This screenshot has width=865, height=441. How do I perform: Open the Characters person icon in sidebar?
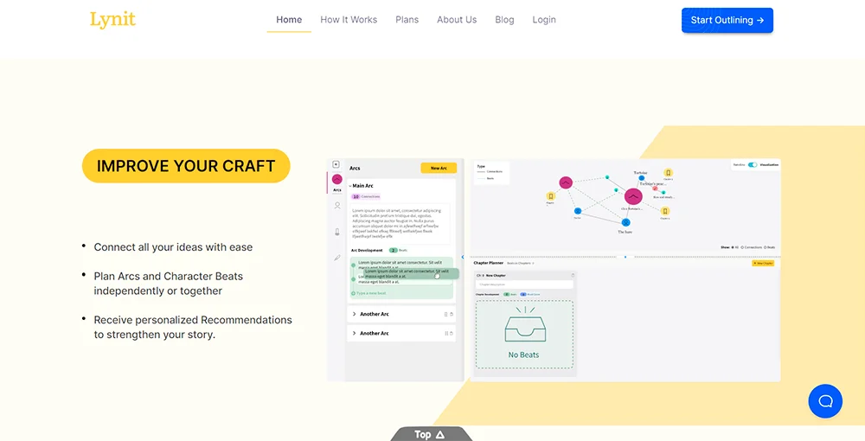pos(337,206)
